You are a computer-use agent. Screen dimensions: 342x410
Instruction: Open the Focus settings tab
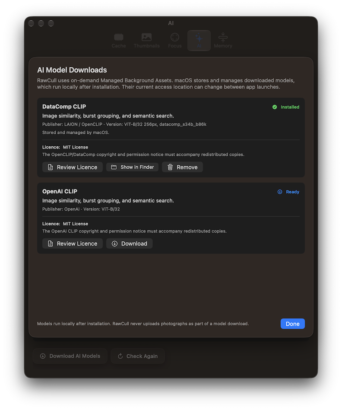[175, 41]
